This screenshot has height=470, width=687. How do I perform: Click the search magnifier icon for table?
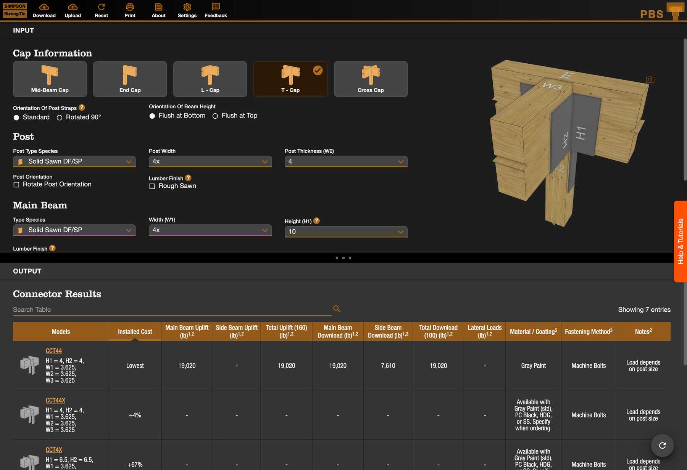tap(337, 309)
